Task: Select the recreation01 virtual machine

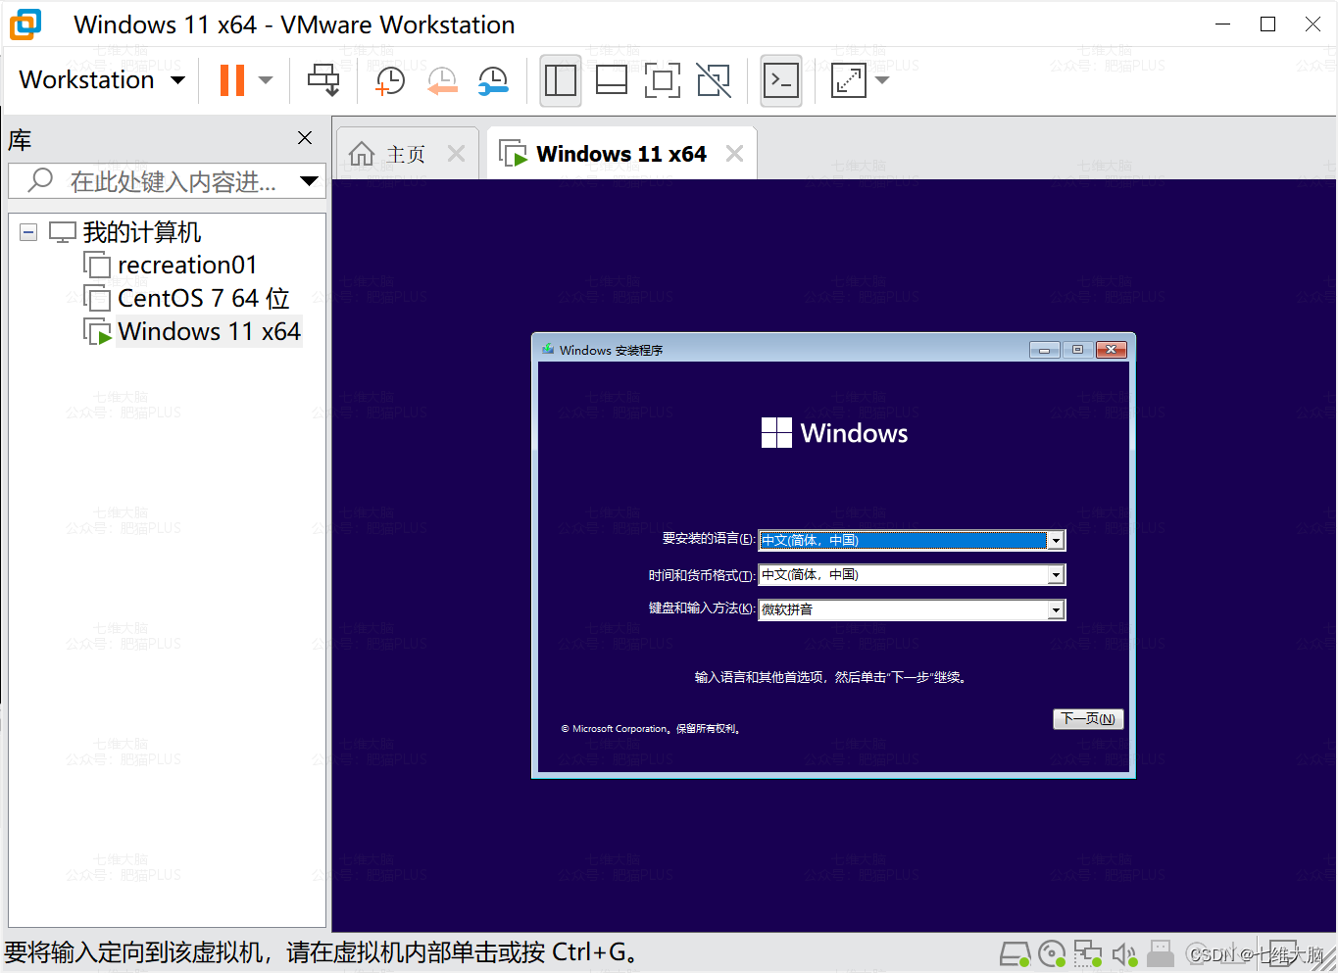Action: tap(186, 266)
